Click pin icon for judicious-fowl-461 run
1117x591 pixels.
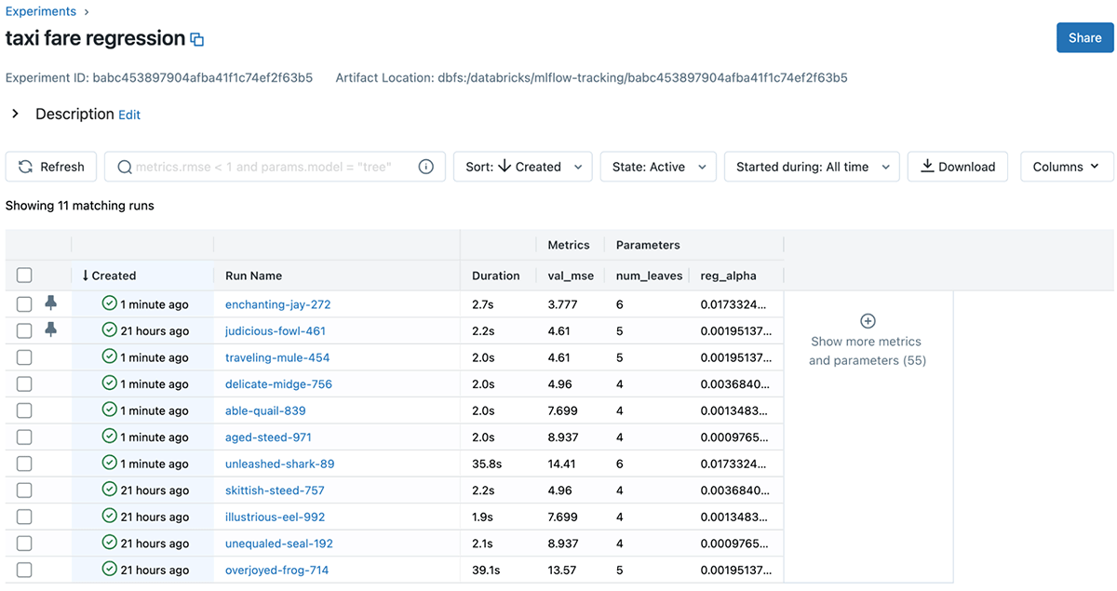click(x=50, y=330)
